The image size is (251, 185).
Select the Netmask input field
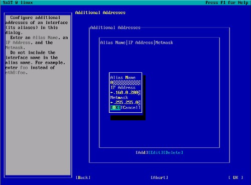(x=125, y=103)
